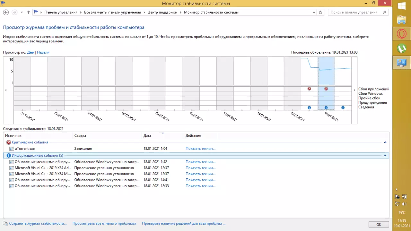The image size is (411, 231).
Task: Collapse the "Критические события" group with its chevron
Action: [385, 142]
